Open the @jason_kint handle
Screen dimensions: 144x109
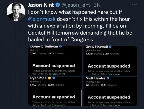click(x=76, y=5)
